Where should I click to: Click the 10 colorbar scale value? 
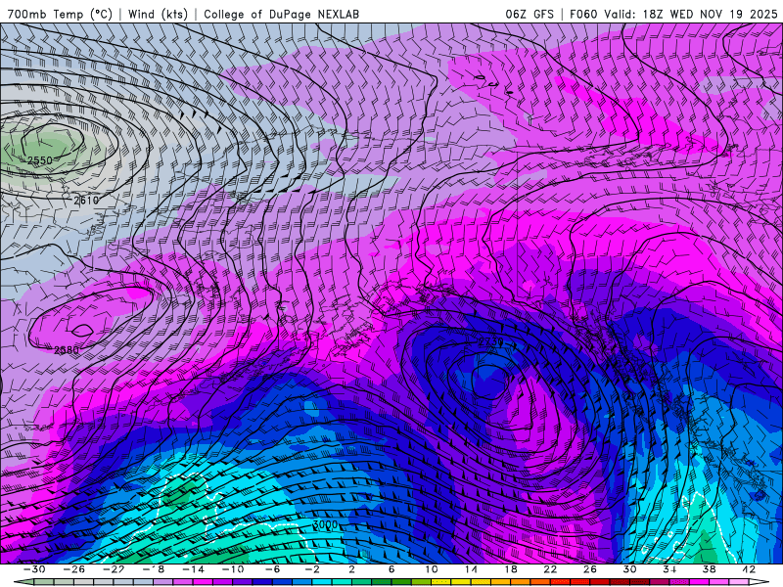point(432,569)
